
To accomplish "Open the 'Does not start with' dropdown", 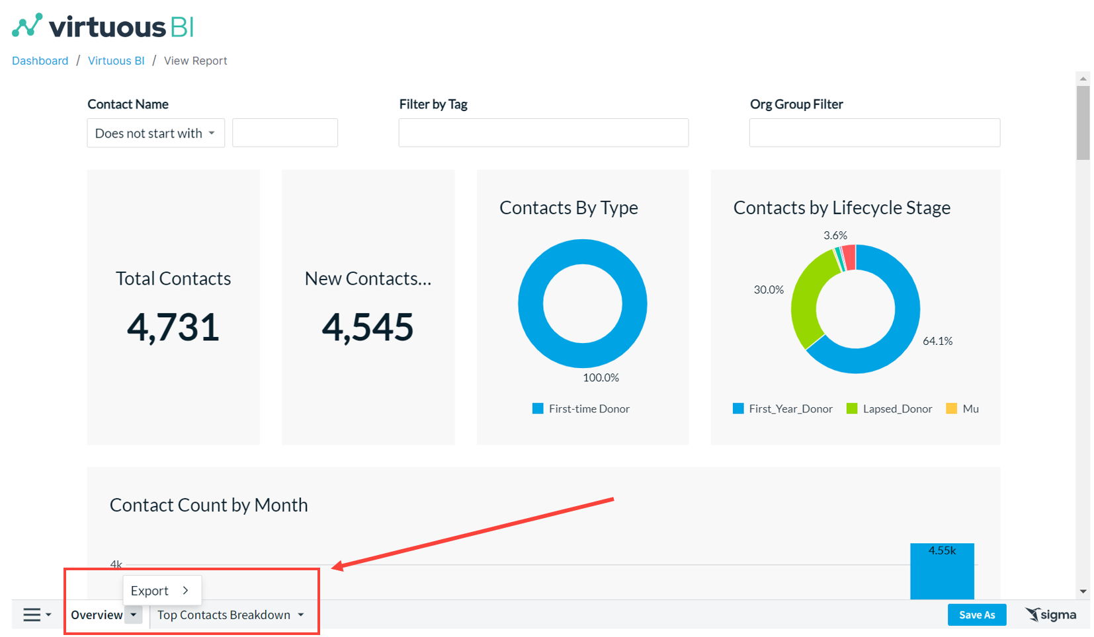I will coord(155,133).
